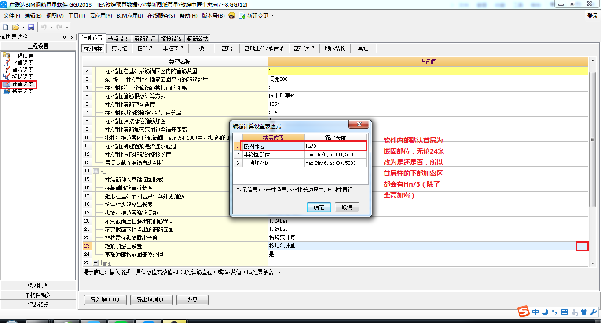
Task: Select the 砌体结构 sub-tab
Action: coord(335,49)
